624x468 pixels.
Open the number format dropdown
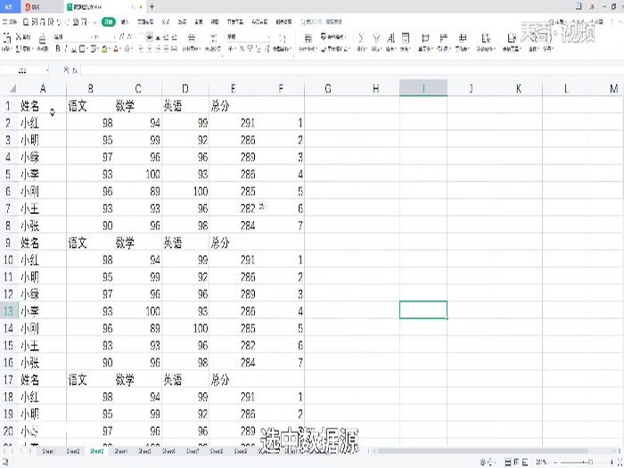coord(268,37)
